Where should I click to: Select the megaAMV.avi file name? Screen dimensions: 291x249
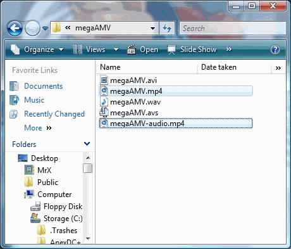coord(133,80)
